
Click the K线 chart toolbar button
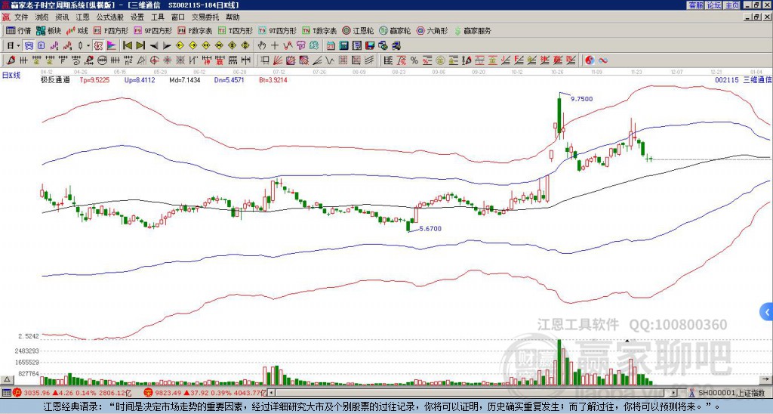pyautogui.click(x=76, y=30)
